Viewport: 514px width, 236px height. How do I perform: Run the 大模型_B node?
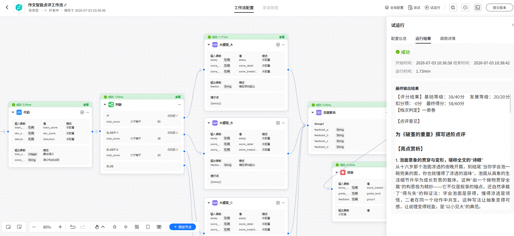[278, 123]
